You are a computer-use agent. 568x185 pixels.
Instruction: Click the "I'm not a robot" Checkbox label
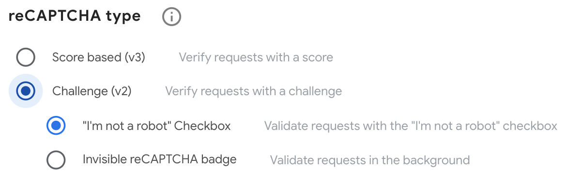pos(156,126)
